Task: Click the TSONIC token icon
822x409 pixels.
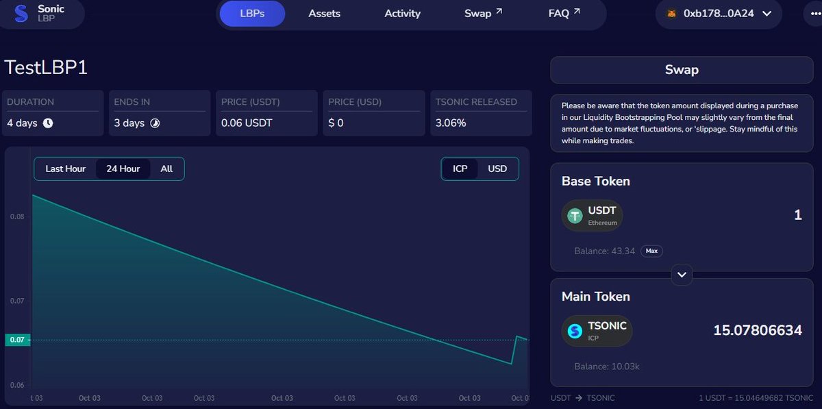Action: pos(574,331)
